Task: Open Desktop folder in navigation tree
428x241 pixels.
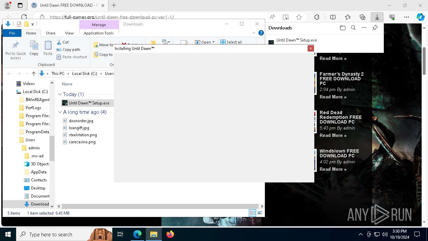Action: (38, 188)
